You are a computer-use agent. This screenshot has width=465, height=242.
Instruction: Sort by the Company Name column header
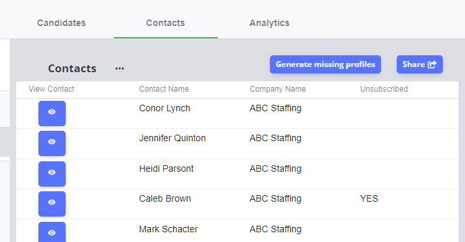pyautogui.click(x=278, y=89)
